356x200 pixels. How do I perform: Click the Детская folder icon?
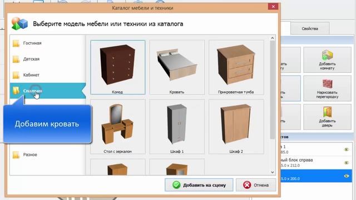point(16,59)
